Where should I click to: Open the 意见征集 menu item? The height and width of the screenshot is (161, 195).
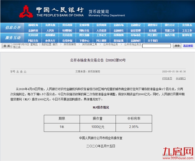click(119, 41)
